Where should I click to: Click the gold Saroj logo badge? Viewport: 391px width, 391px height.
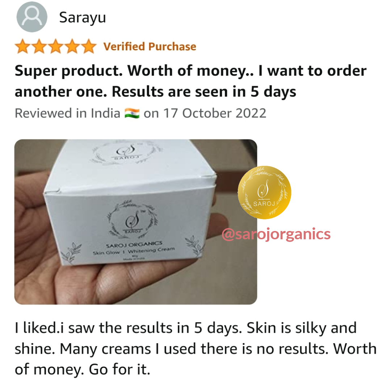point(264,193)
